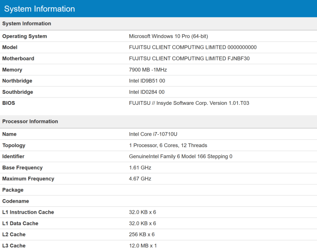Screen dimensions: 317x251
Task: Click the Codename row label
Action: (15, 201)
